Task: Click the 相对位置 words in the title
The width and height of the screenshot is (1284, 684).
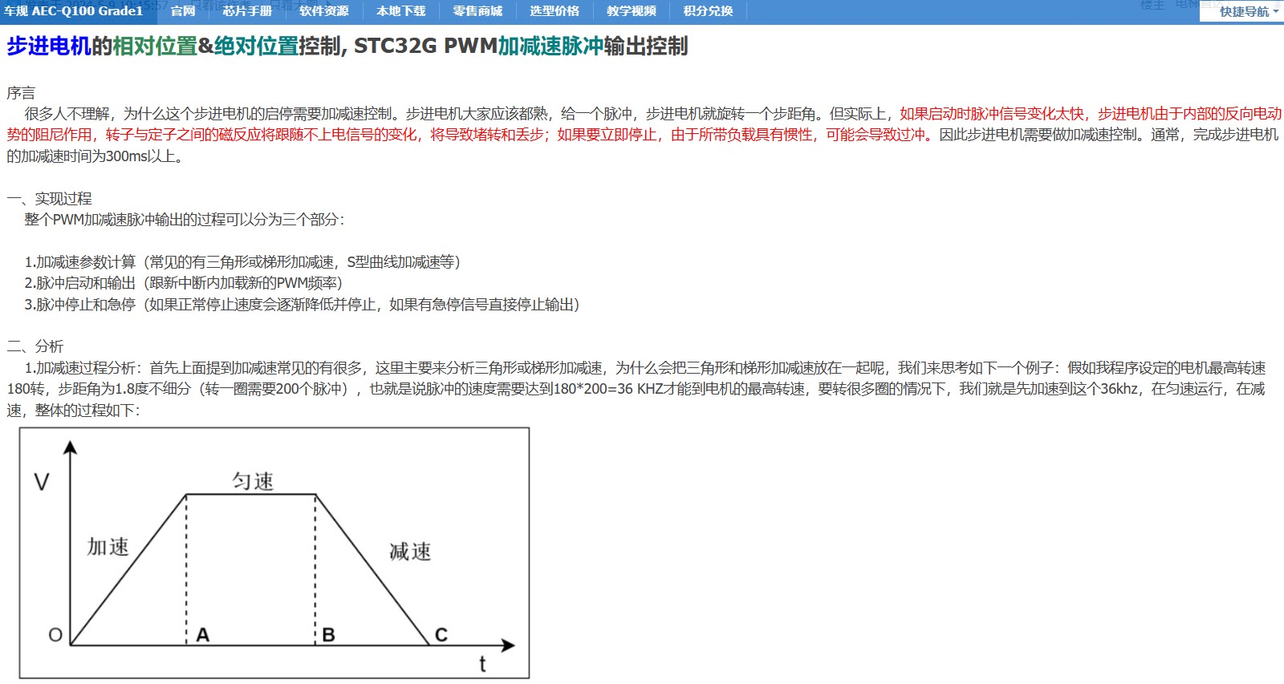Action: (x=155, y=47)
